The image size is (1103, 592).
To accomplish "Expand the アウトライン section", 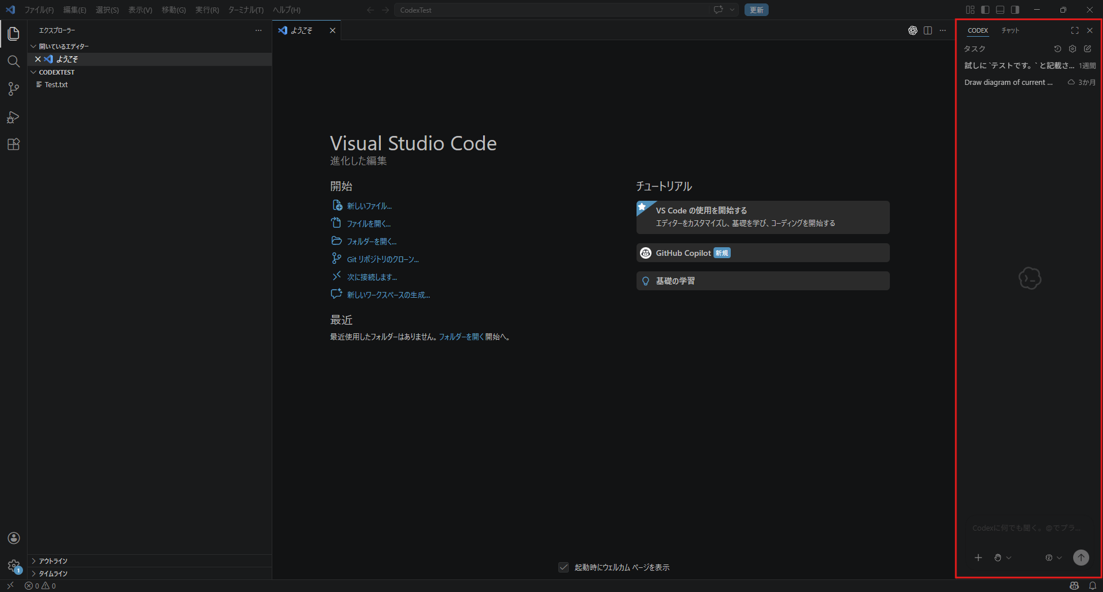I will point(53,561).
